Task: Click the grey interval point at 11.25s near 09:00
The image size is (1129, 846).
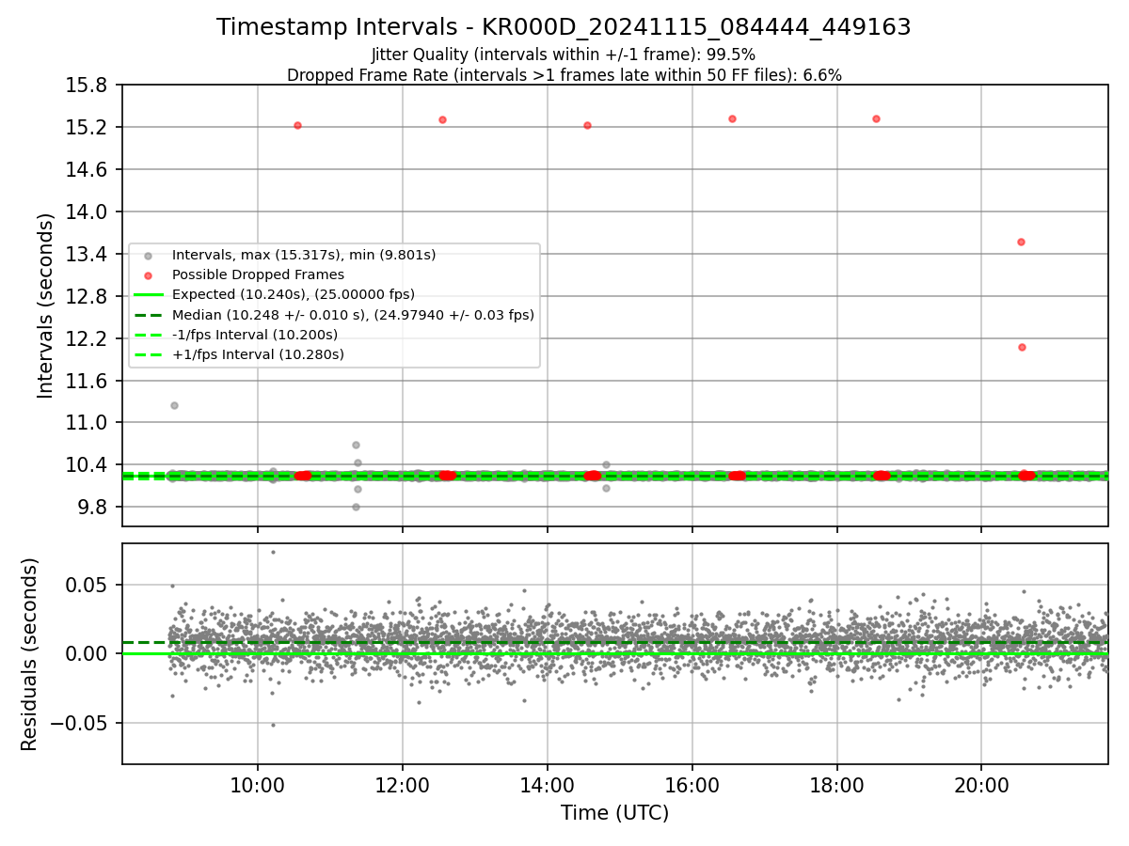Action: 174,405
